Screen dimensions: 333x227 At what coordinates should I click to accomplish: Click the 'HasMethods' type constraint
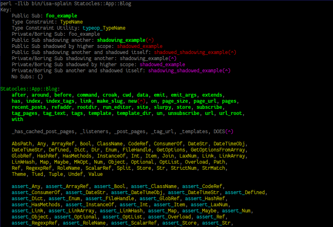[x=77, y=156]
